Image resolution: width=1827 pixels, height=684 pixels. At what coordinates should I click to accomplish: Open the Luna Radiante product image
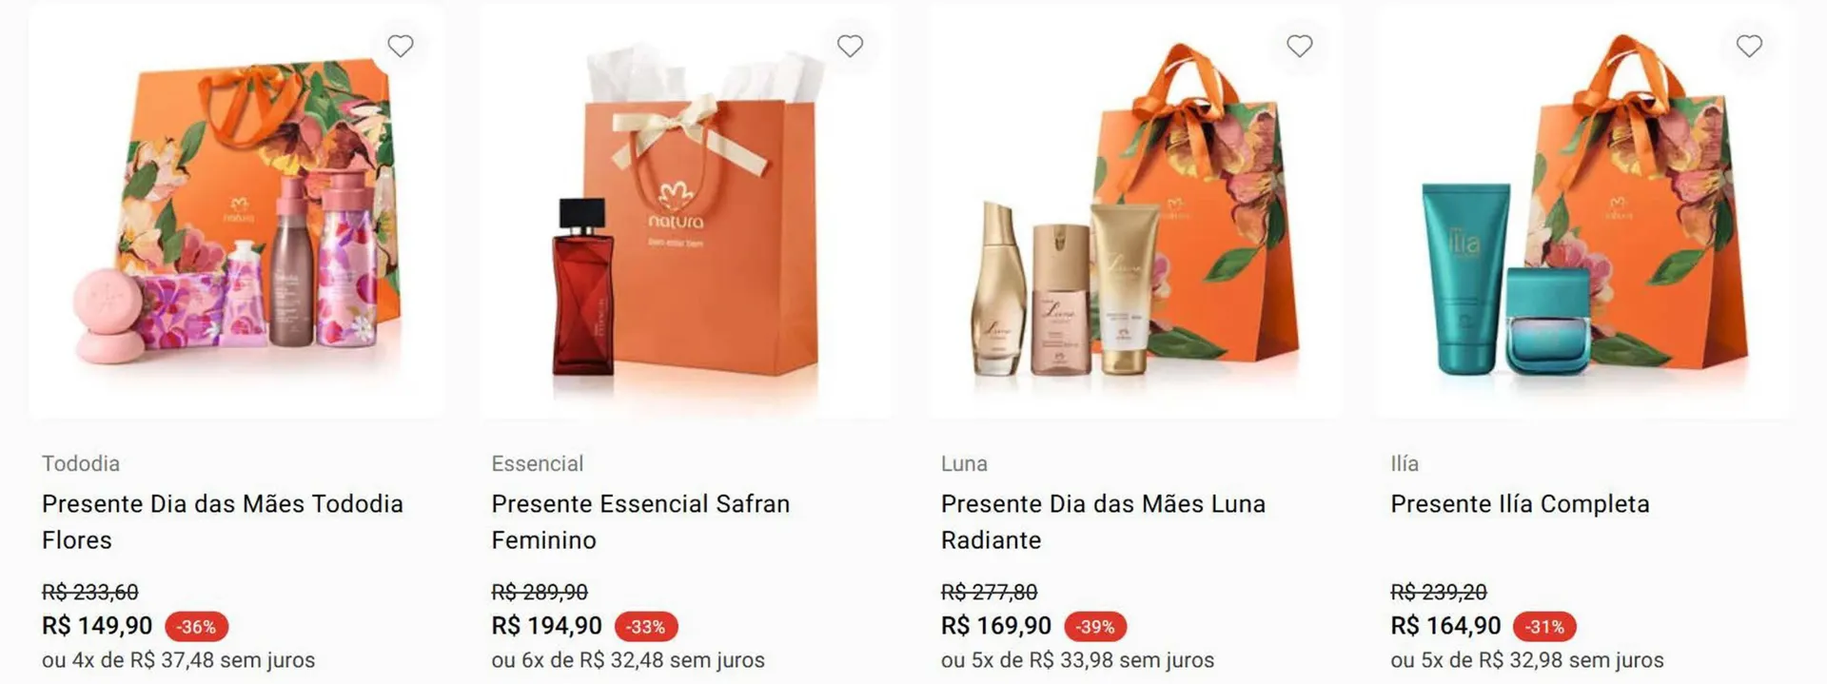pyautogui.click(x=1135, y=211)
